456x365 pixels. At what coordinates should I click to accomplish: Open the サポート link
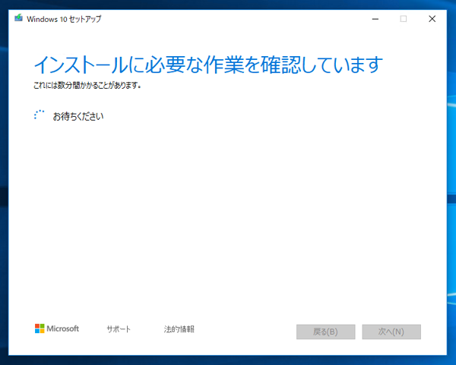[119, 329]
